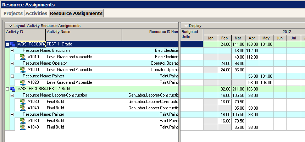305x142 pixels.
Task: Collapse the Resource Name: Laborer-Construction group
Action: (x=12, y=95)
